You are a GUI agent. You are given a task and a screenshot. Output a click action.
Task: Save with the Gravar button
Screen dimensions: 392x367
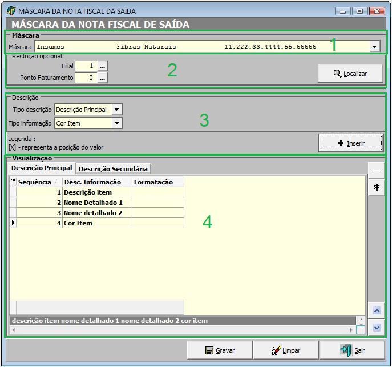tap(219, 350)
